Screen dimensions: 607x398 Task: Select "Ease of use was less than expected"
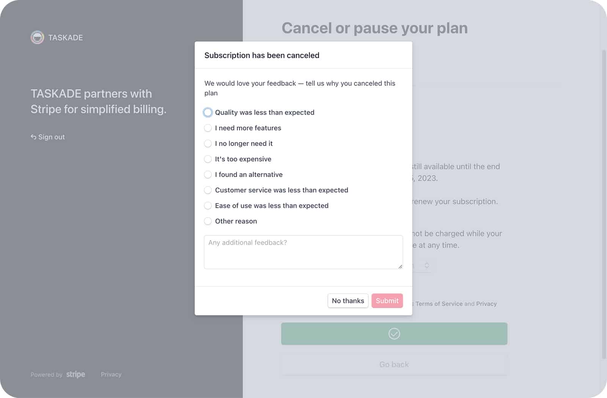point(208,205)
